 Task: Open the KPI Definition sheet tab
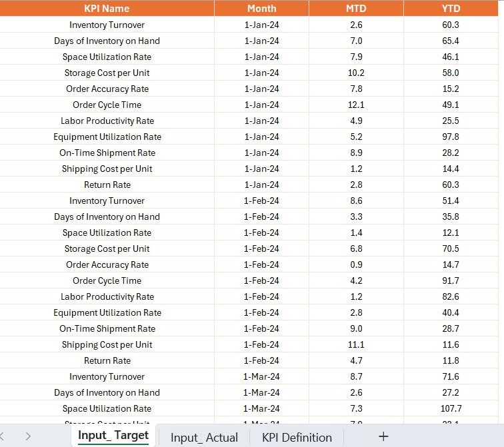click(297, 438)
